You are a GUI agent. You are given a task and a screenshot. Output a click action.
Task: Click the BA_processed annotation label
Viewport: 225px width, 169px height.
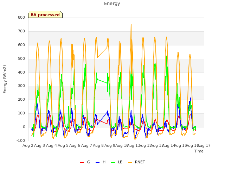[x=45, y=15]
